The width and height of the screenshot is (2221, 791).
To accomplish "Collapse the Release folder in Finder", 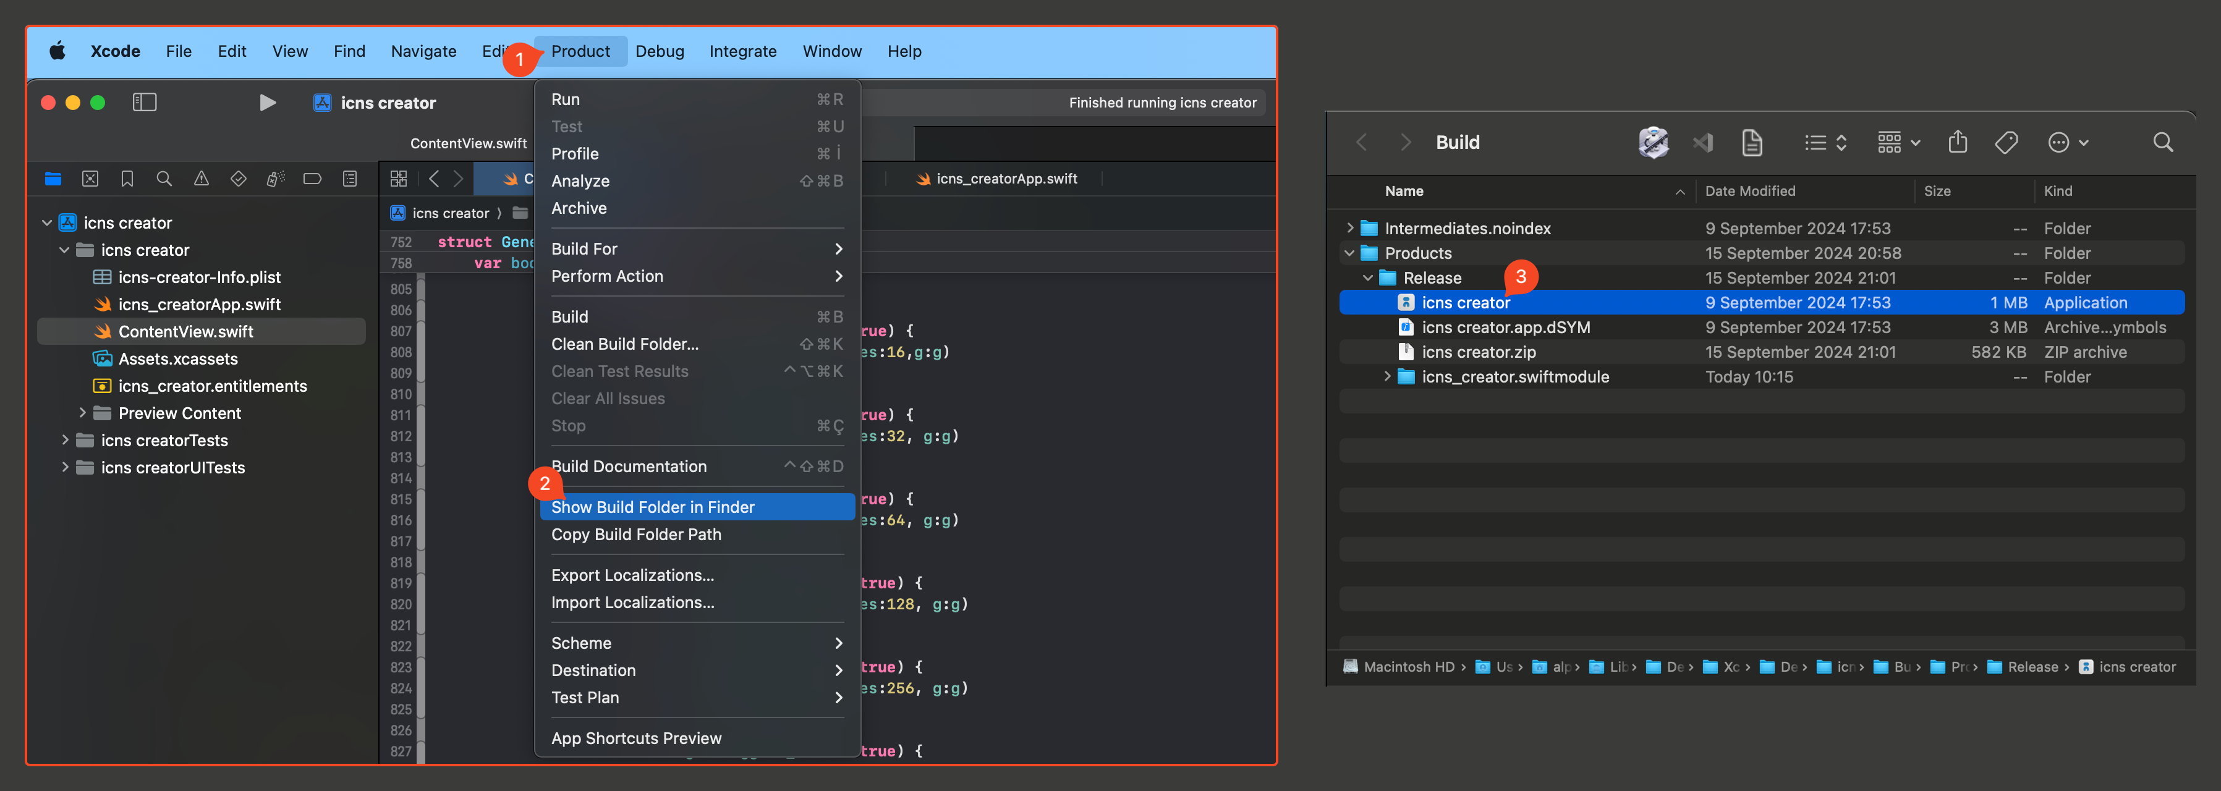I will click(x=1369, y=277).
